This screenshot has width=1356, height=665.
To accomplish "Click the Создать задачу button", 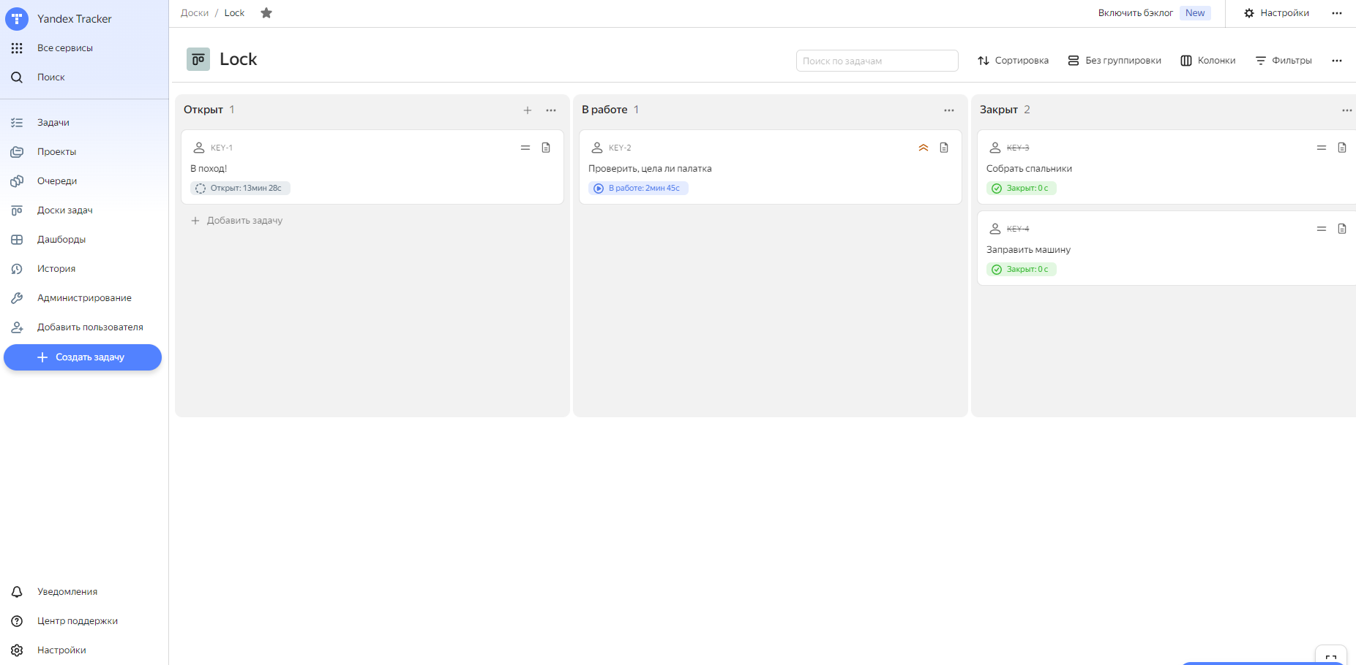I will point(83,357).
